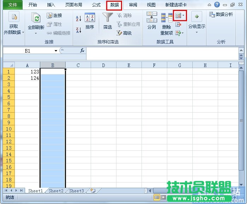Click the Select All corner triangle
Screen dimensions: 247x204
click(9, 65)
